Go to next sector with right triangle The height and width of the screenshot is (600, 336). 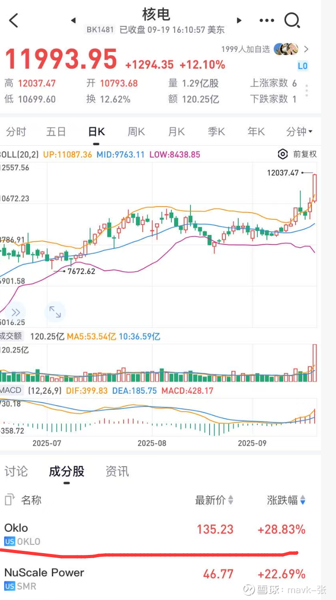pyautogui.click(x=239, y=20)
